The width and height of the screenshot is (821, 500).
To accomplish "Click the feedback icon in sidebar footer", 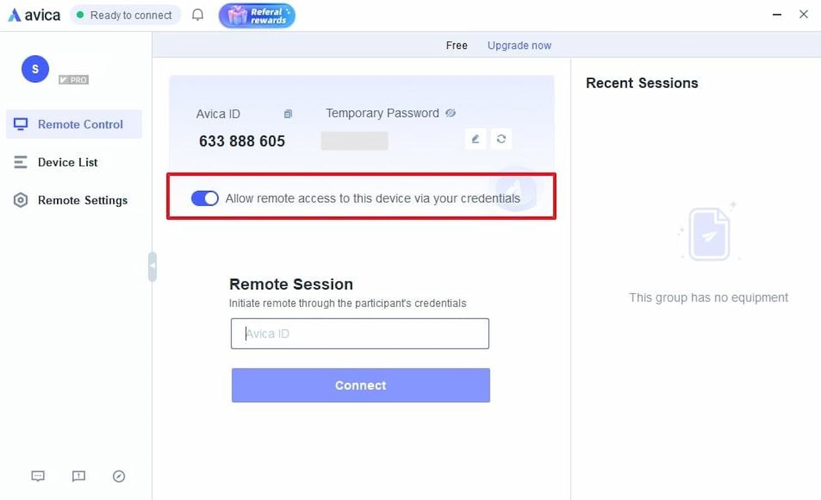I will pyautogui.click(x=78, y=476).
